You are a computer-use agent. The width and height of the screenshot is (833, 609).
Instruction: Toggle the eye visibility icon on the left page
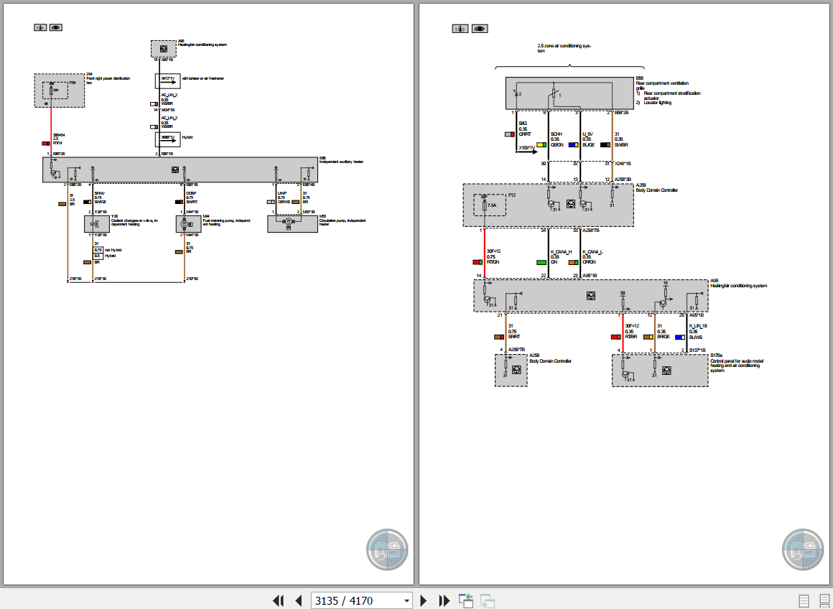(x=55, y=27)
